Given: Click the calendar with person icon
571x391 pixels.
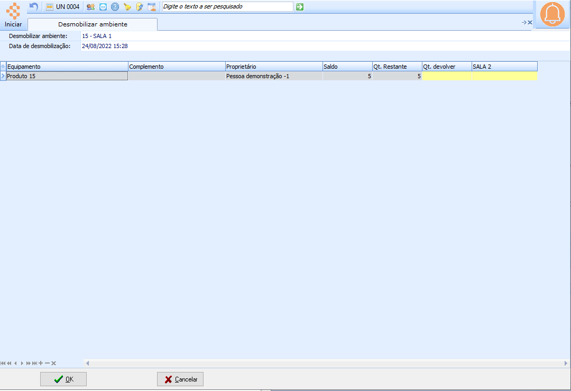Looking at the screenshot, I should pyautogui.click(x=152, y=6).
